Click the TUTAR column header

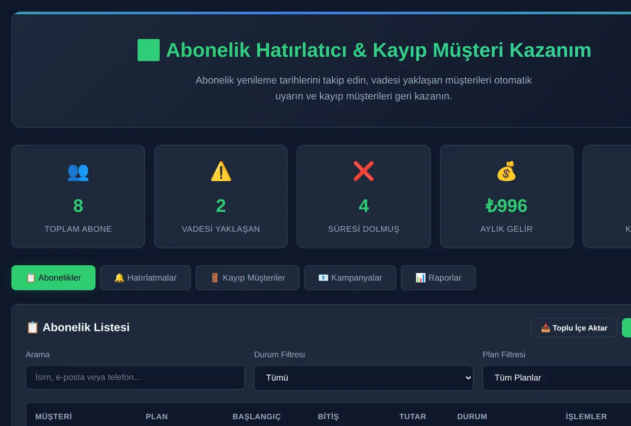click(x=413, y=417)
